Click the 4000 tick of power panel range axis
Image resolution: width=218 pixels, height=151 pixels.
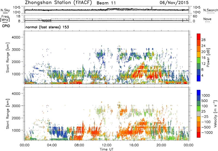16,37
